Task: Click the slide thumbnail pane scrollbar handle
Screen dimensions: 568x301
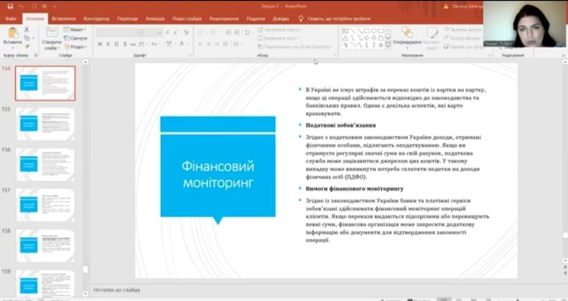Action: [86, 269]
